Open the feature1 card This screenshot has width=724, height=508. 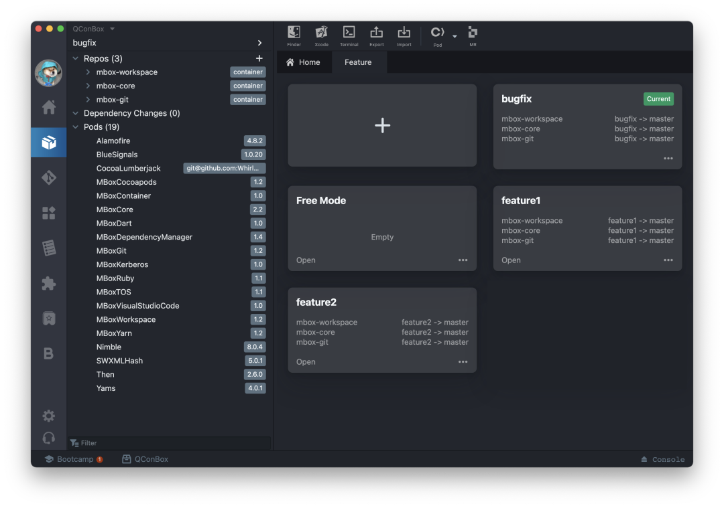point(511,260)
